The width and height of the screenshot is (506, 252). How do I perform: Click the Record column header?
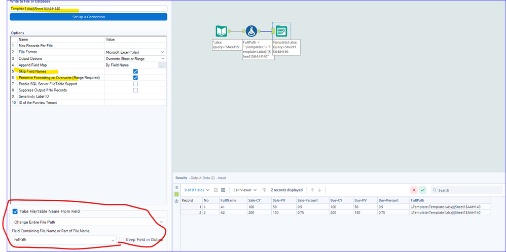pos(191,200)
